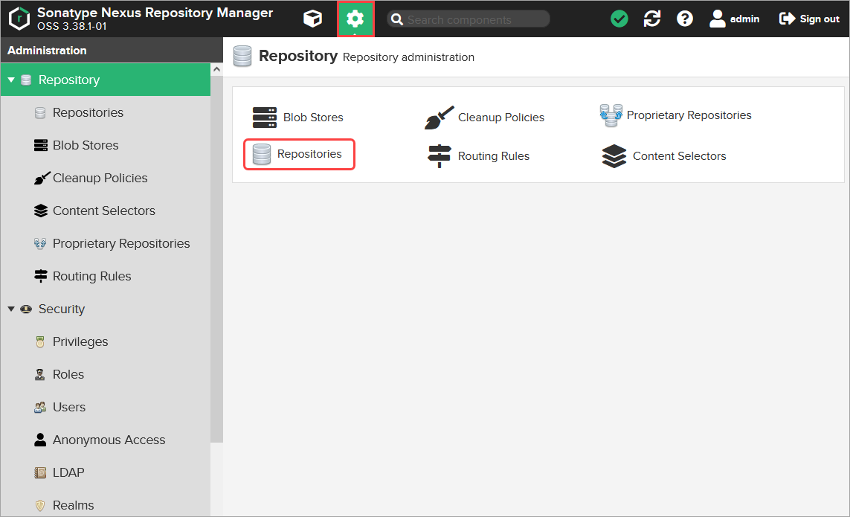Click the Sign out button
Screen dimensions: 850x517
pyautogui.click(x=809, y=19)
